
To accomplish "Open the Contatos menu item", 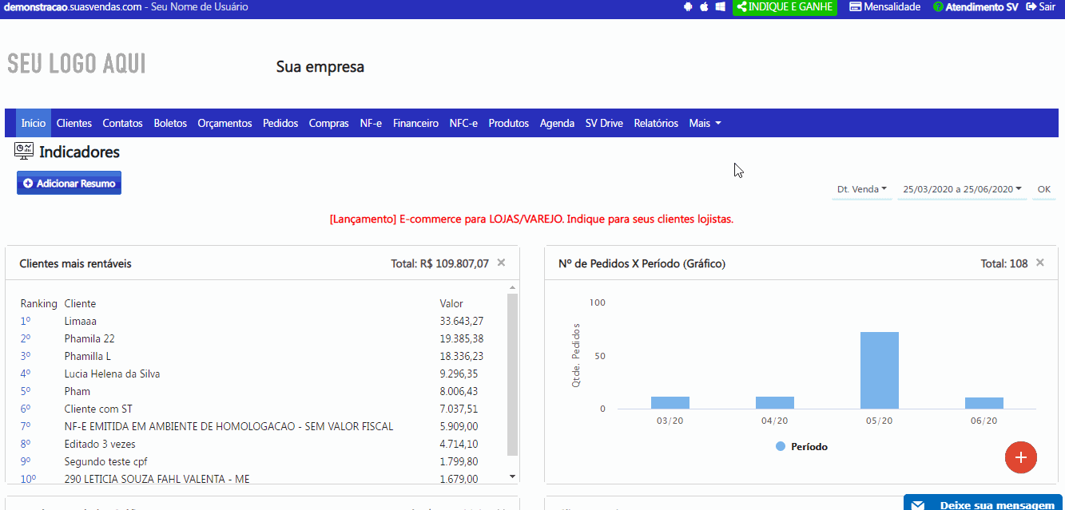I will point(122,123).
